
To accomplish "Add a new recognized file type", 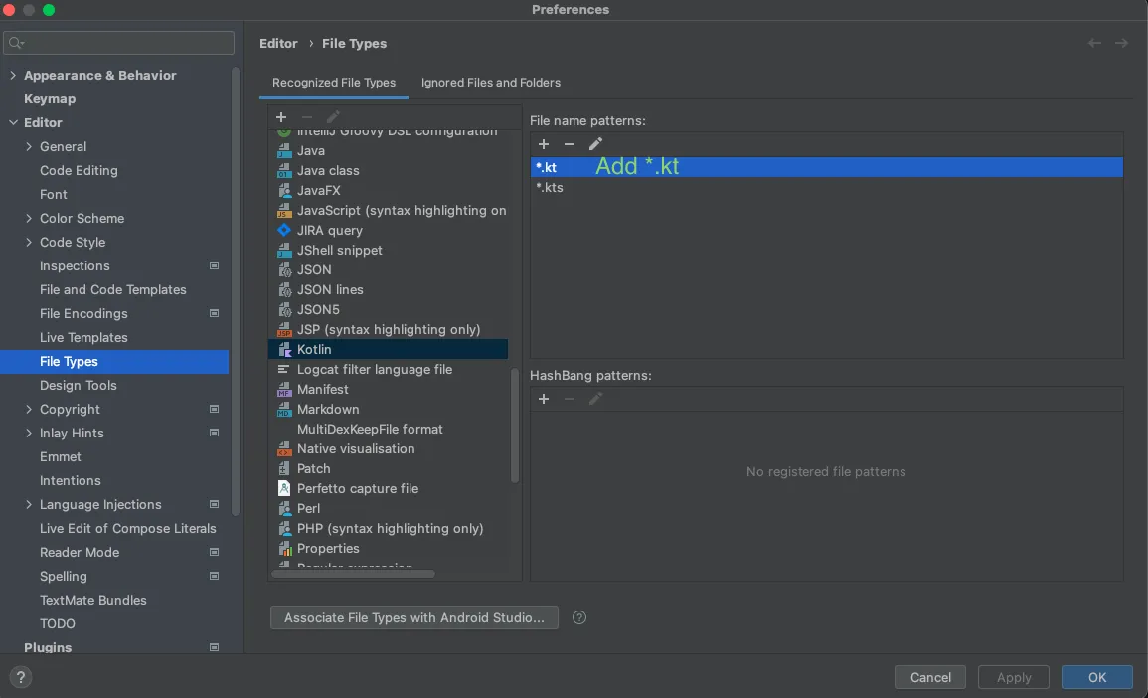I will pos(281,117).
